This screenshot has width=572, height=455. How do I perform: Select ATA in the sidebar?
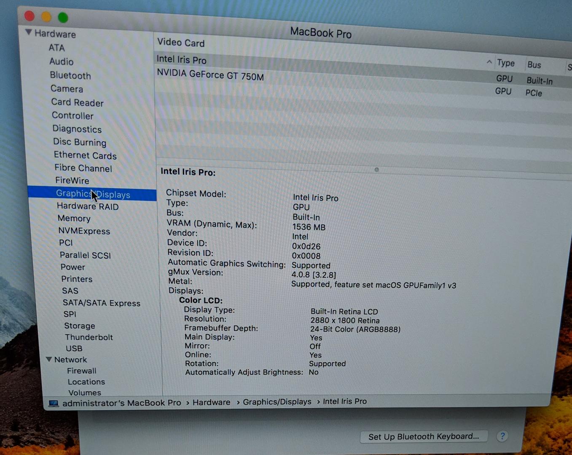tap(56, 48)
